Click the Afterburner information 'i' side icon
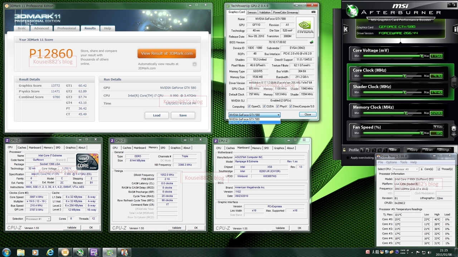This screenshot has width=458, height=257. pos(455,29)
